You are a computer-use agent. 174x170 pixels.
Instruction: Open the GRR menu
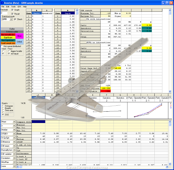tap(19, 7)
